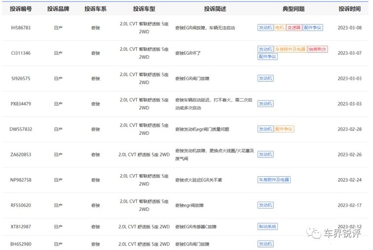
Task: Click the 奇骏 series cell in row NP982758
Action: pyautogui.click(x=95, y=180)
